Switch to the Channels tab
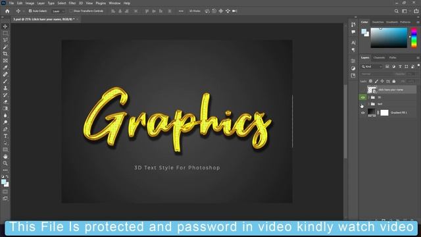 [x=379, y=57]
